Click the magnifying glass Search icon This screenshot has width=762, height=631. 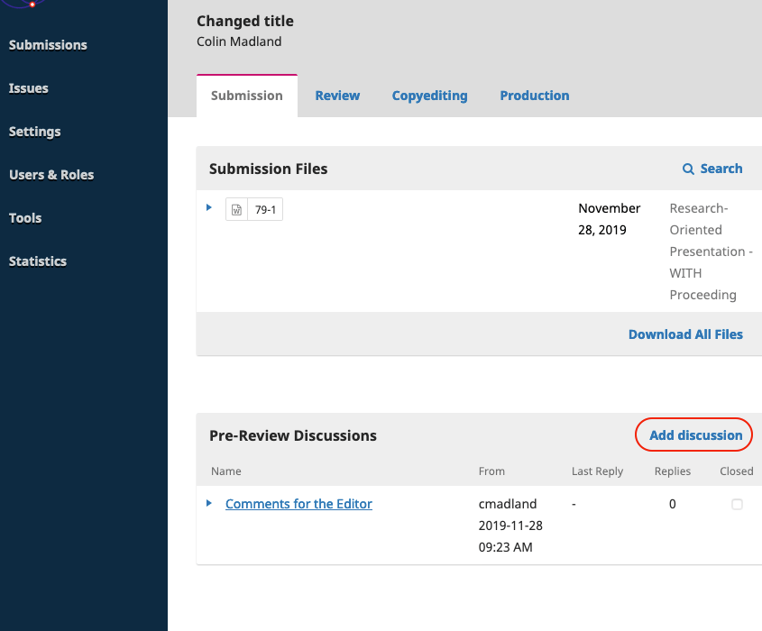(688, 169)
